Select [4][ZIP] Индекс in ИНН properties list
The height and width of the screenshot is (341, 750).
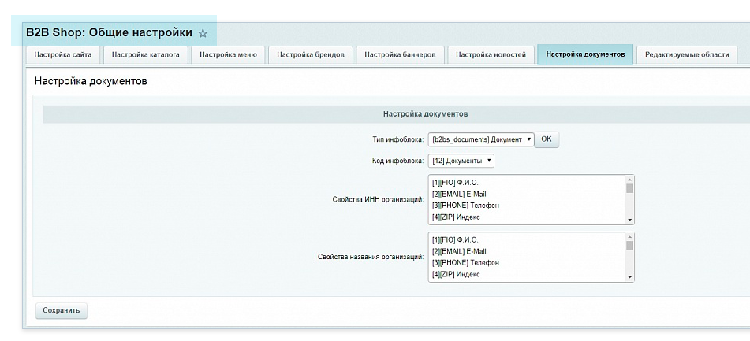click(x=528, y=217)
